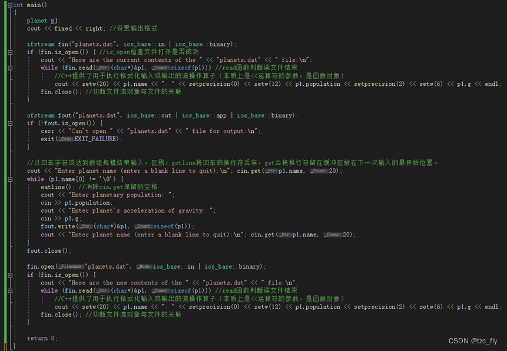Click the 'ifstream fin' declaration line
The height and width of the screenshot is (351, 507).
[x=131, y=44]
